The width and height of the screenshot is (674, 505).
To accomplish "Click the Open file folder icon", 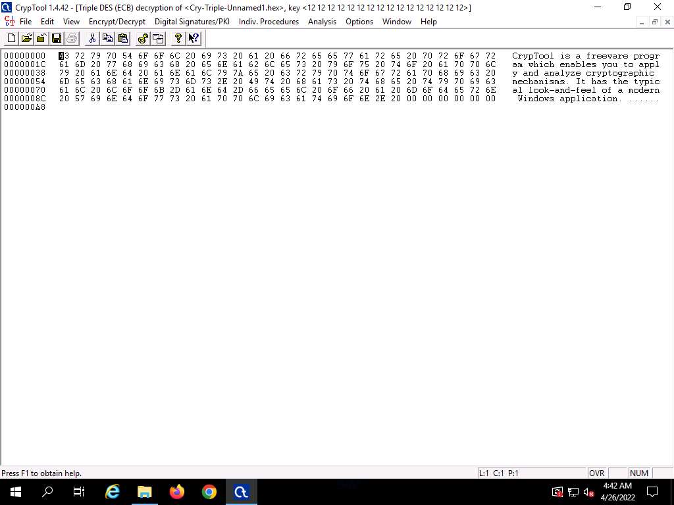I will click(26, 39).
